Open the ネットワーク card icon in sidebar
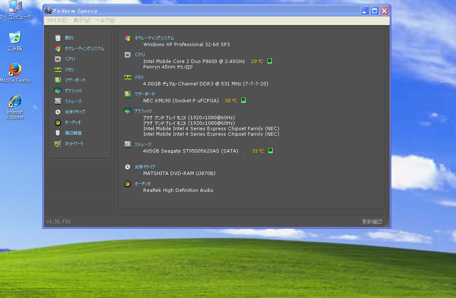 tap(57, 144)
